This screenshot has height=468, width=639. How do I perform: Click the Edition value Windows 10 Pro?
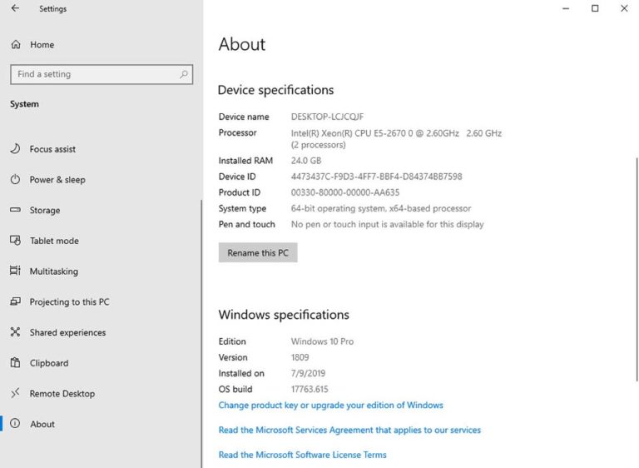(x=322, y=341)
